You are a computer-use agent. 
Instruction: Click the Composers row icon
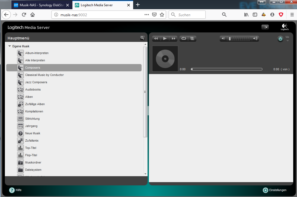click(x=20, y=68)
